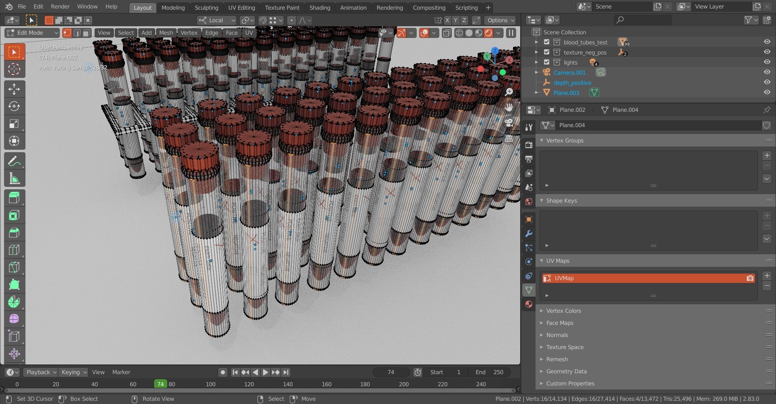Switch to face select mode
The image size is (776, 404).
pyautogui.click(x=86, y=33)
